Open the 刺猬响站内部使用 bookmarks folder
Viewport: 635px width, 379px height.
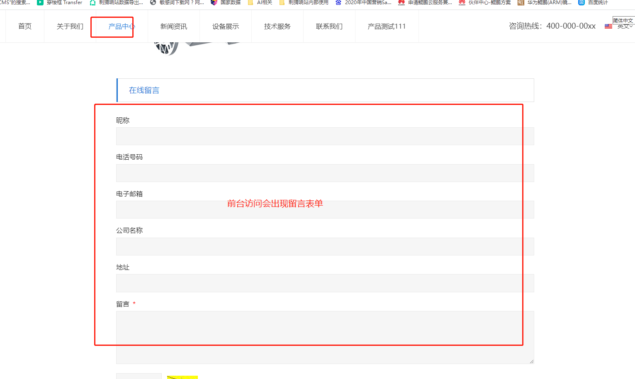tap(304, 2)
